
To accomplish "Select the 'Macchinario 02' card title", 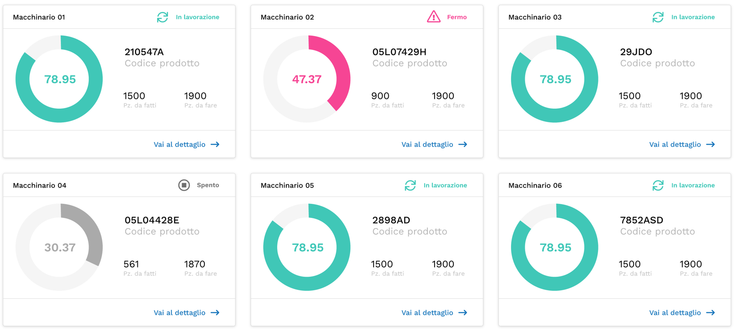I will pos(287,17).
